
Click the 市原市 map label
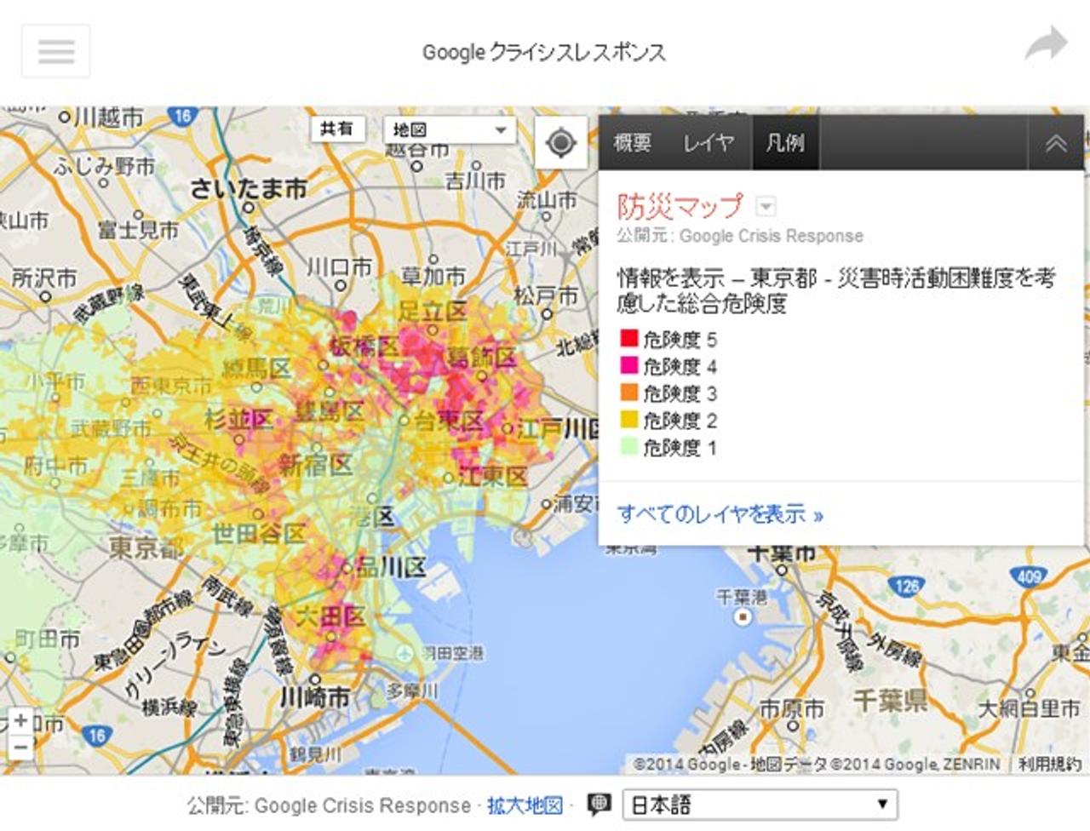(791, 708)
